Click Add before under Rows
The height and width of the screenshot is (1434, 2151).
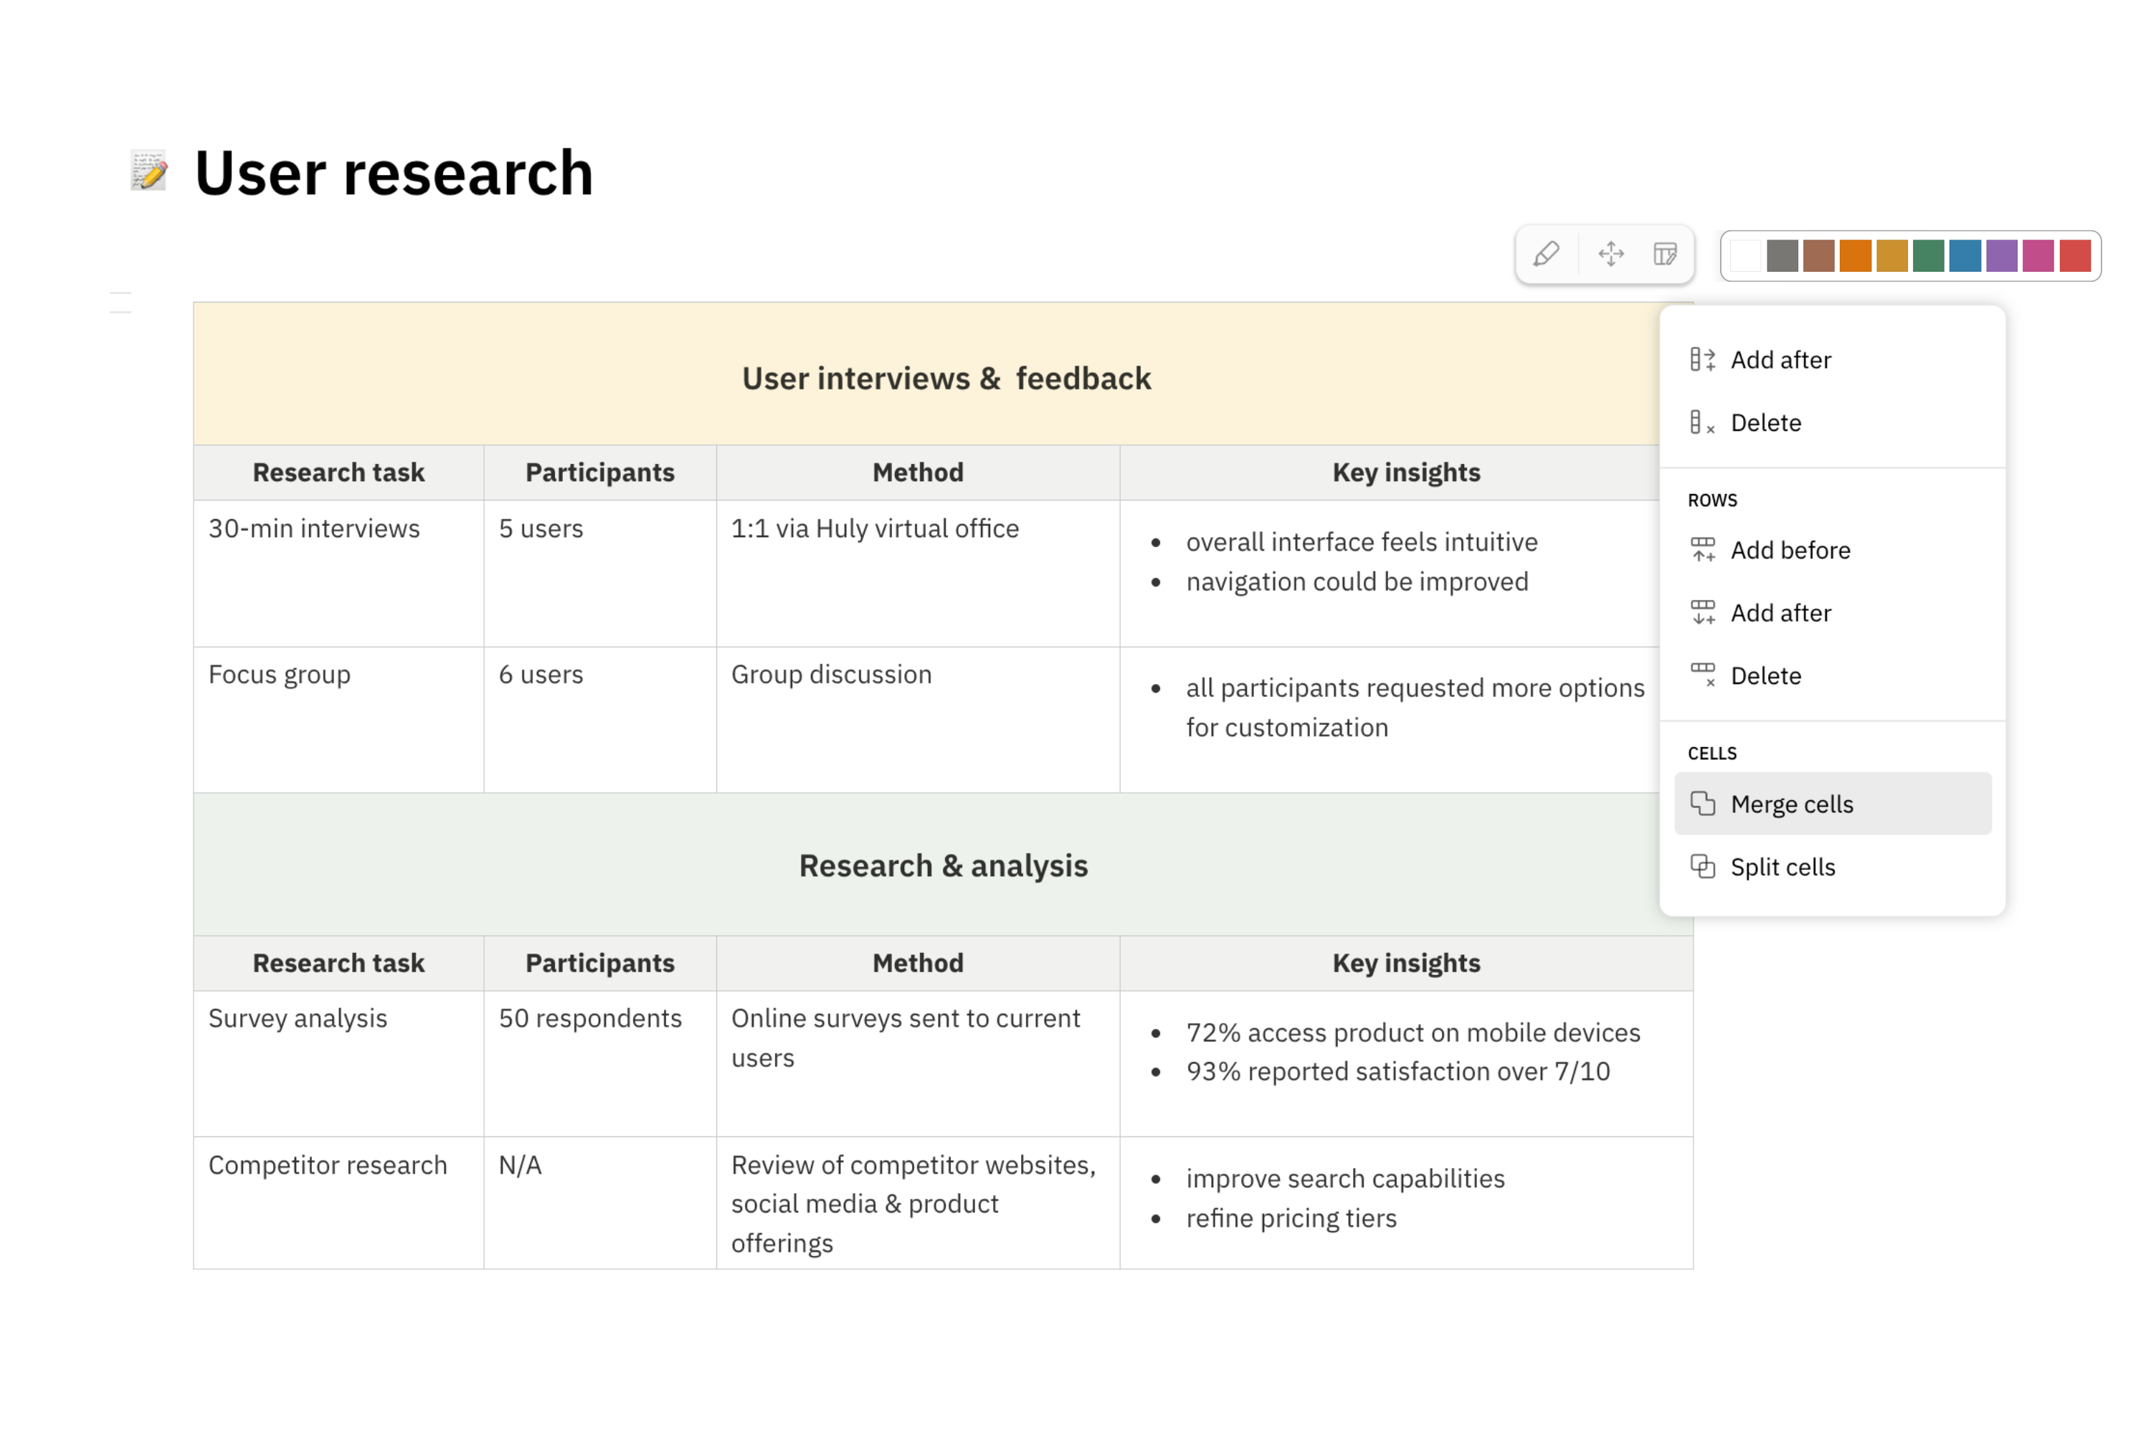click(x=1790, y=550)
